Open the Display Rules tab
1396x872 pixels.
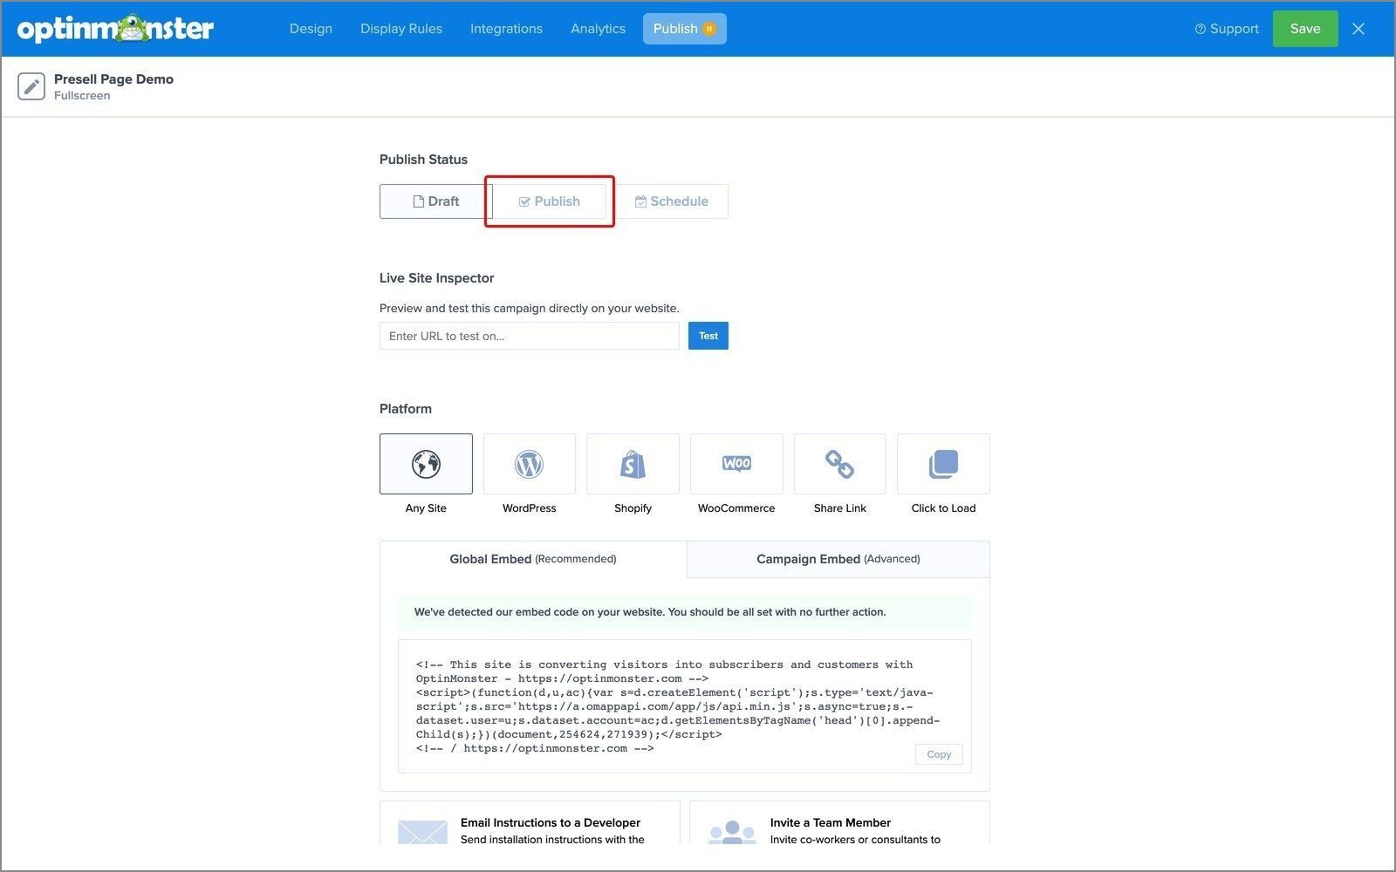[401, 29]
